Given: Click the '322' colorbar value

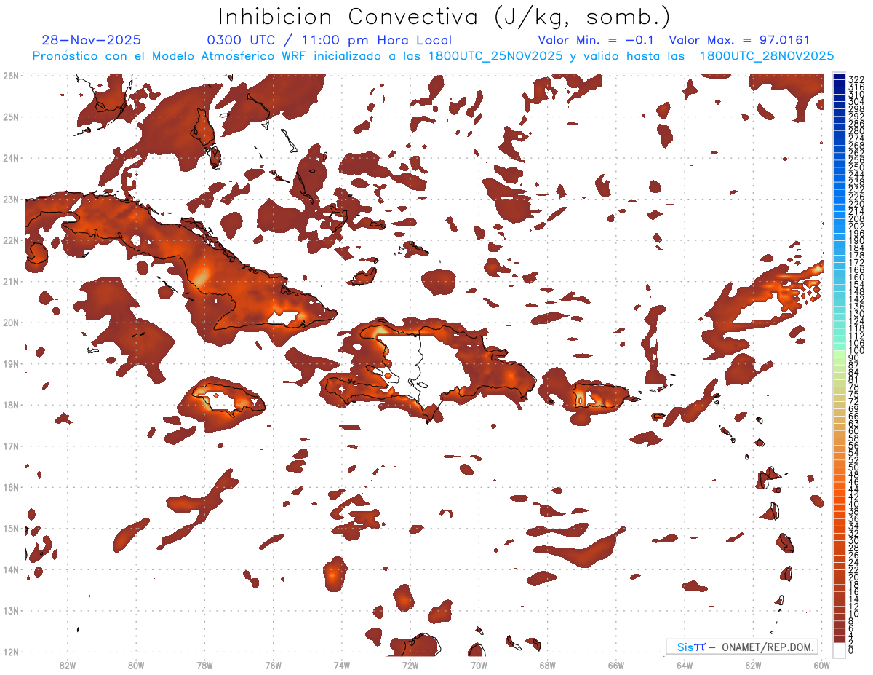Looking at the screenshot, I should pos(856,79).
